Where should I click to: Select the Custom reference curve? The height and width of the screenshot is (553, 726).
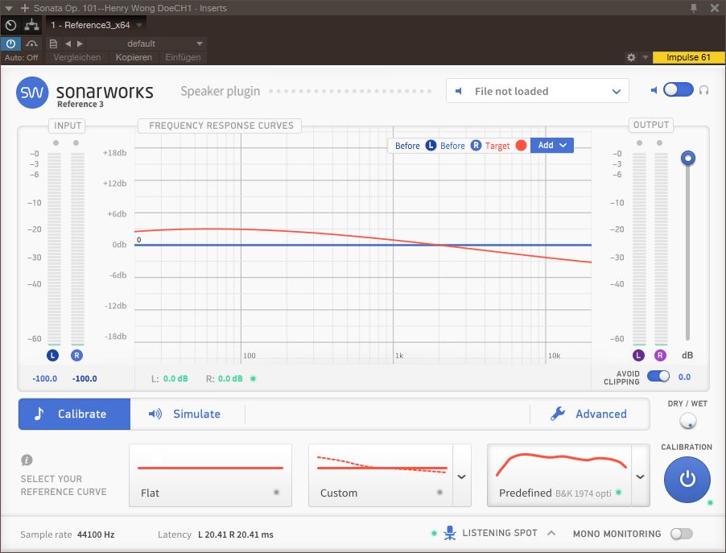click(381, 475)
